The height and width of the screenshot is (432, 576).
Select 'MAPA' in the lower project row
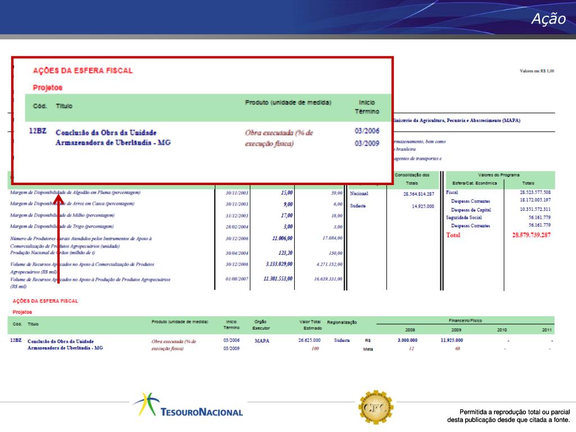[262, 341]
